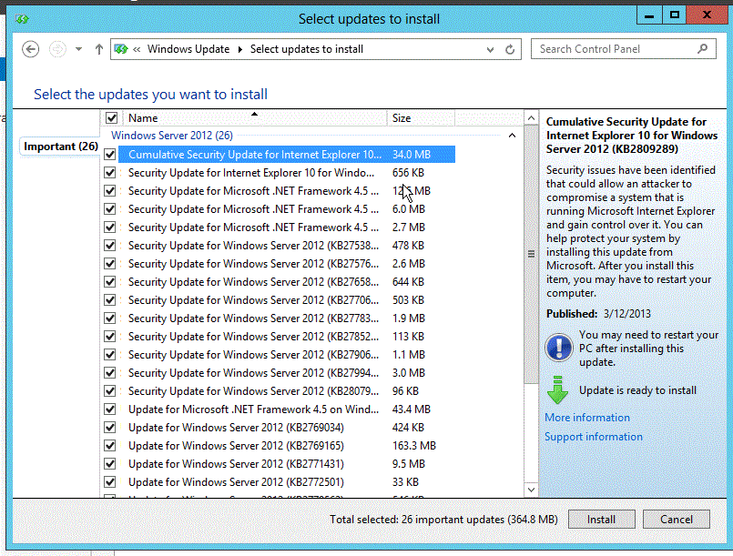Click the search Control Panel field
This screenshot has width=733, height=556.
coord(610,48)
